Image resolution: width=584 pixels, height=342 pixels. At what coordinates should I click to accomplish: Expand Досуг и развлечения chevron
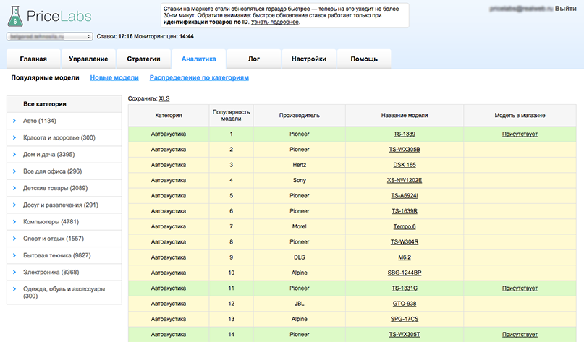(14, 205)
